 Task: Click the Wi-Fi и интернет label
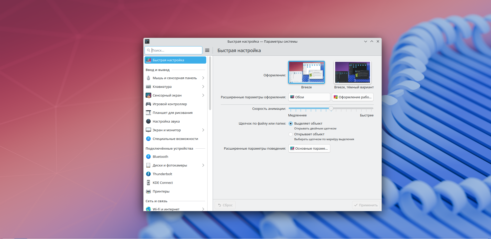pyautogui.click(x=166, y=209)
